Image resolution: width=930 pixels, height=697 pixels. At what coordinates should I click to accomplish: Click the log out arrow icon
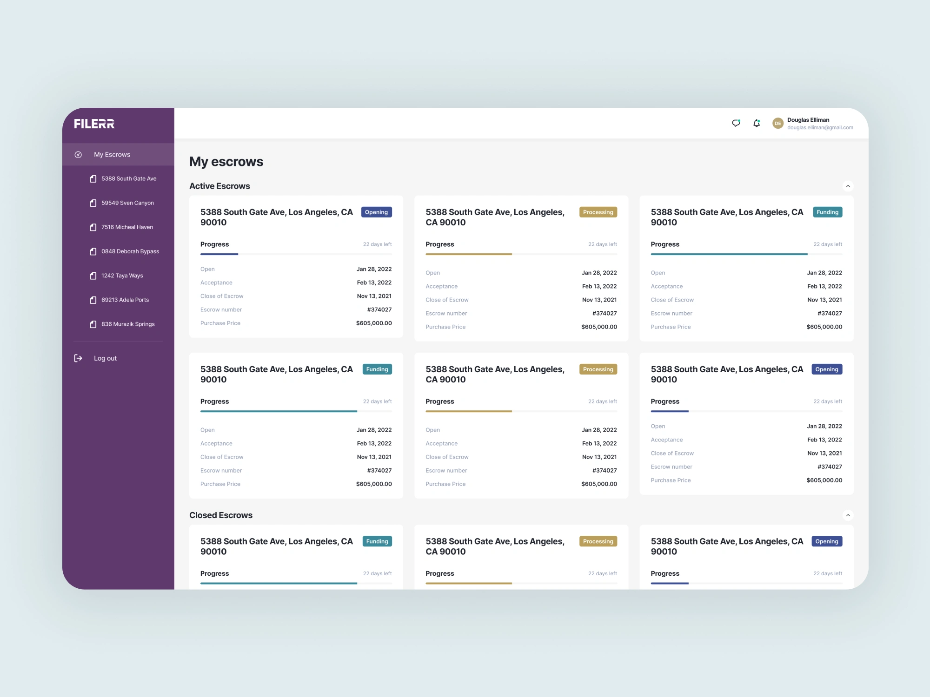tap(78, 358)
